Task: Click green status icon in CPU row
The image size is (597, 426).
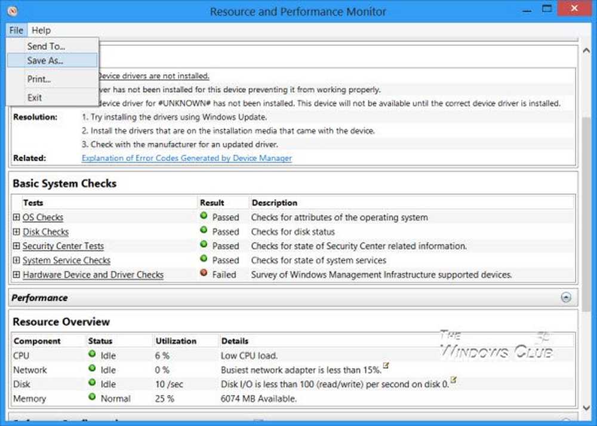Action: pos(92,354)
